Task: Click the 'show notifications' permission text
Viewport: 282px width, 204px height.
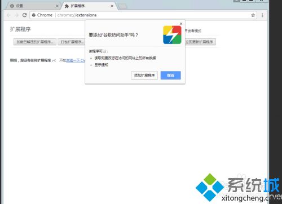Action: click(101, 65)
